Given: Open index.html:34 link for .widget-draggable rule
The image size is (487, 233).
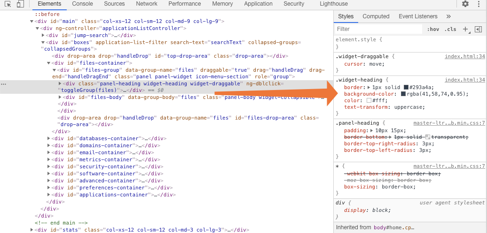Looking at the screenshot, I should [464, 56].
